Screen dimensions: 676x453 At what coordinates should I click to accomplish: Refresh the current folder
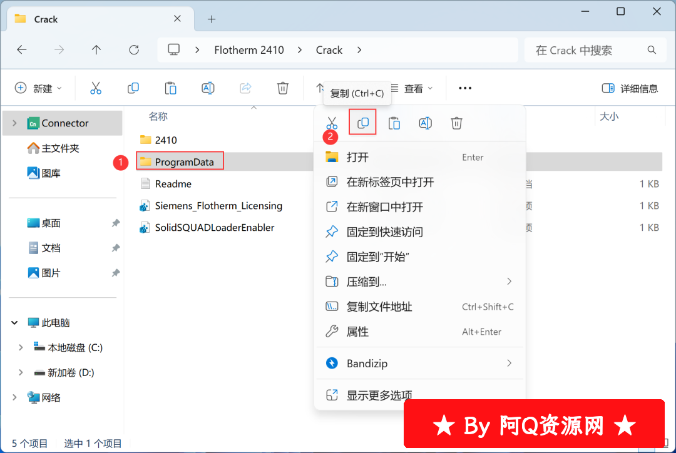coord(134,50)
